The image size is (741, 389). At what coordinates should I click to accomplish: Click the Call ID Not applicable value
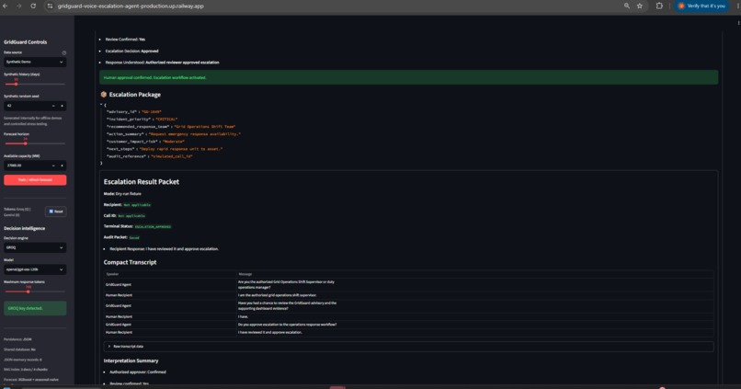click(x=131, y=216)
